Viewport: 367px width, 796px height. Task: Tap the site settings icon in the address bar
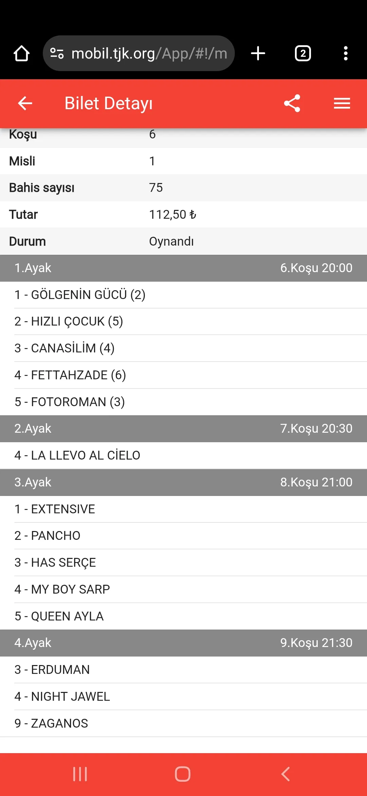pos(57,53)
